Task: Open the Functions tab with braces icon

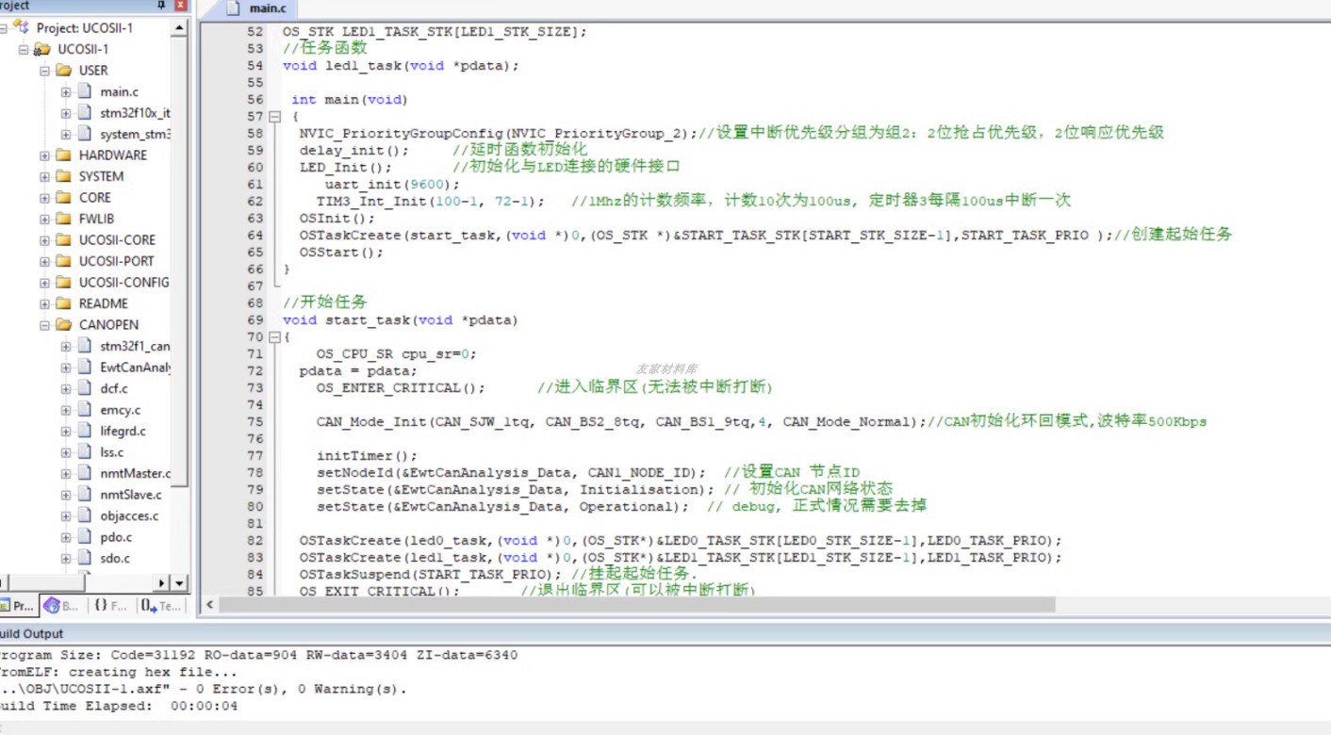Action: pos(101,606)
